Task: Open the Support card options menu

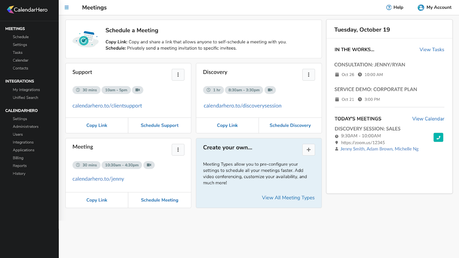Action: [x=178, y=75]
